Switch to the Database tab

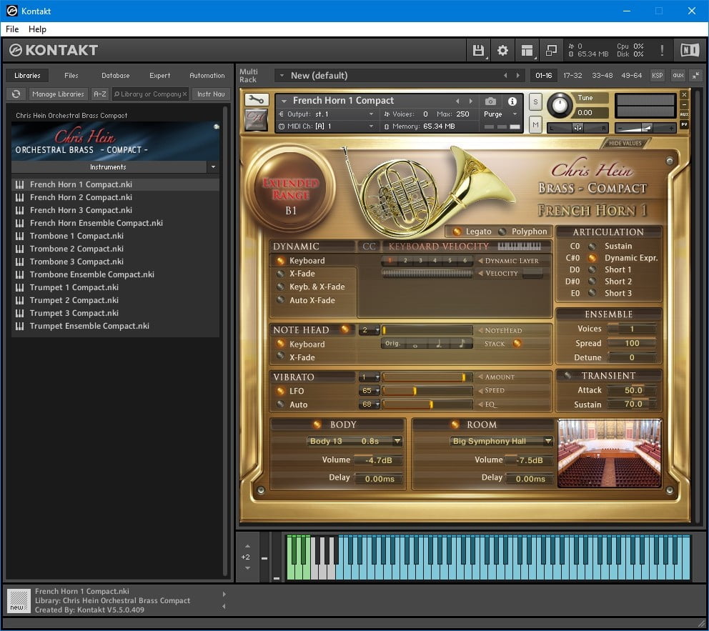pos(115,76)
